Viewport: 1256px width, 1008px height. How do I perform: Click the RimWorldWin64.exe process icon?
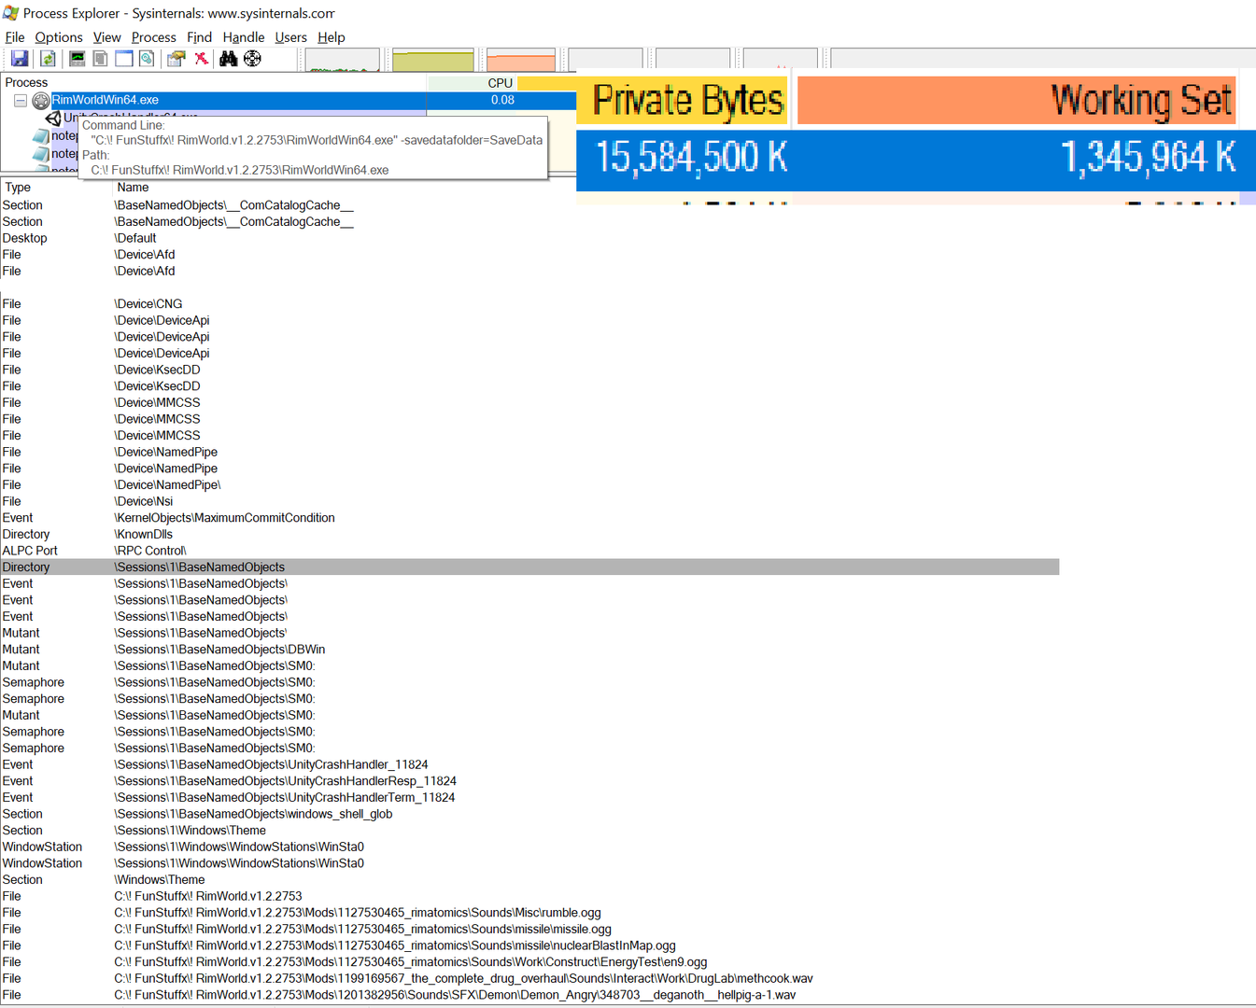(x=41, y=100)
